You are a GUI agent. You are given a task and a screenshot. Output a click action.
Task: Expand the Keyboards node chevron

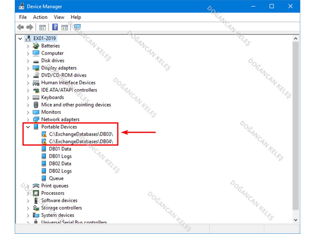[28, 98]
